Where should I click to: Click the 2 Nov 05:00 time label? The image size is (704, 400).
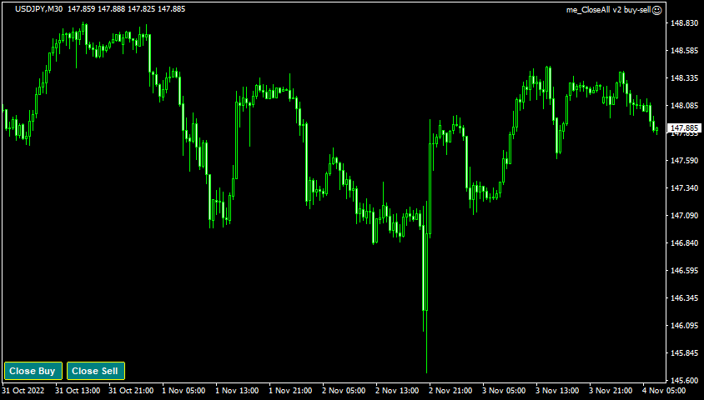[344, 390]
